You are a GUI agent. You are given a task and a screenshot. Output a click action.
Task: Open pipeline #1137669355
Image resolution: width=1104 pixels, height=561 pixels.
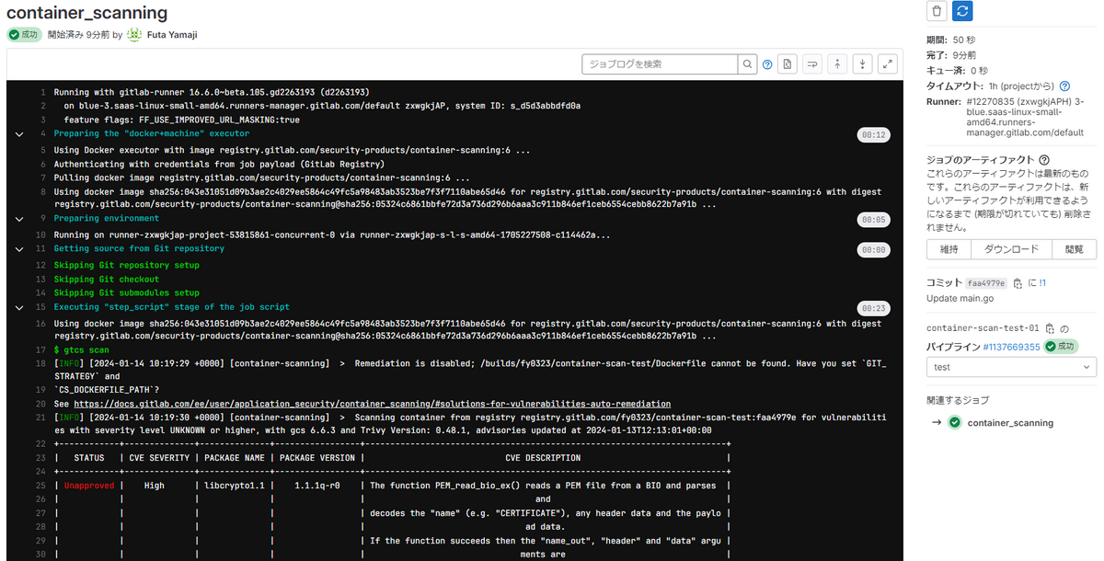pos(1011,347)
